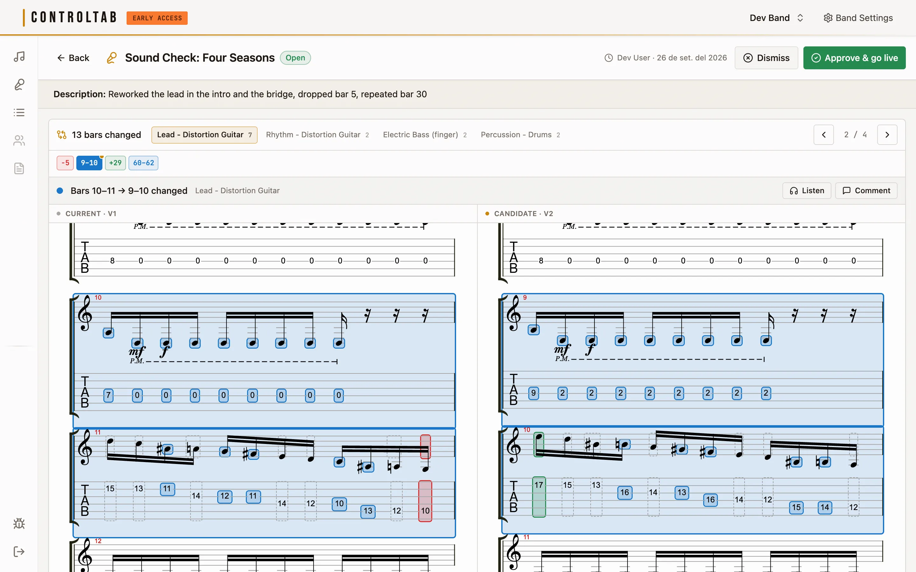Open the music note sidebar icon
The image size is (916, 572).
pos(19,57)
